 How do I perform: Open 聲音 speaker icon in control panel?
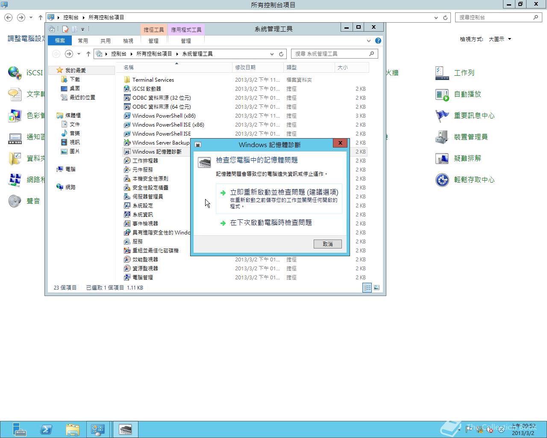pos(15,201)
